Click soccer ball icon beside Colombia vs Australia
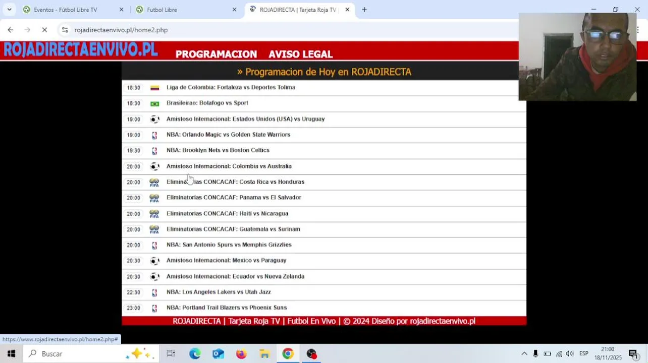 coord(154,166)
